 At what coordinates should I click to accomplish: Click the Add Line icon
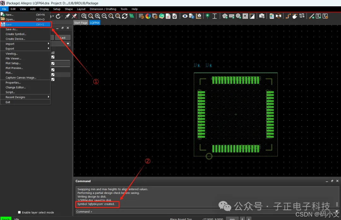(x=311, y=16)
